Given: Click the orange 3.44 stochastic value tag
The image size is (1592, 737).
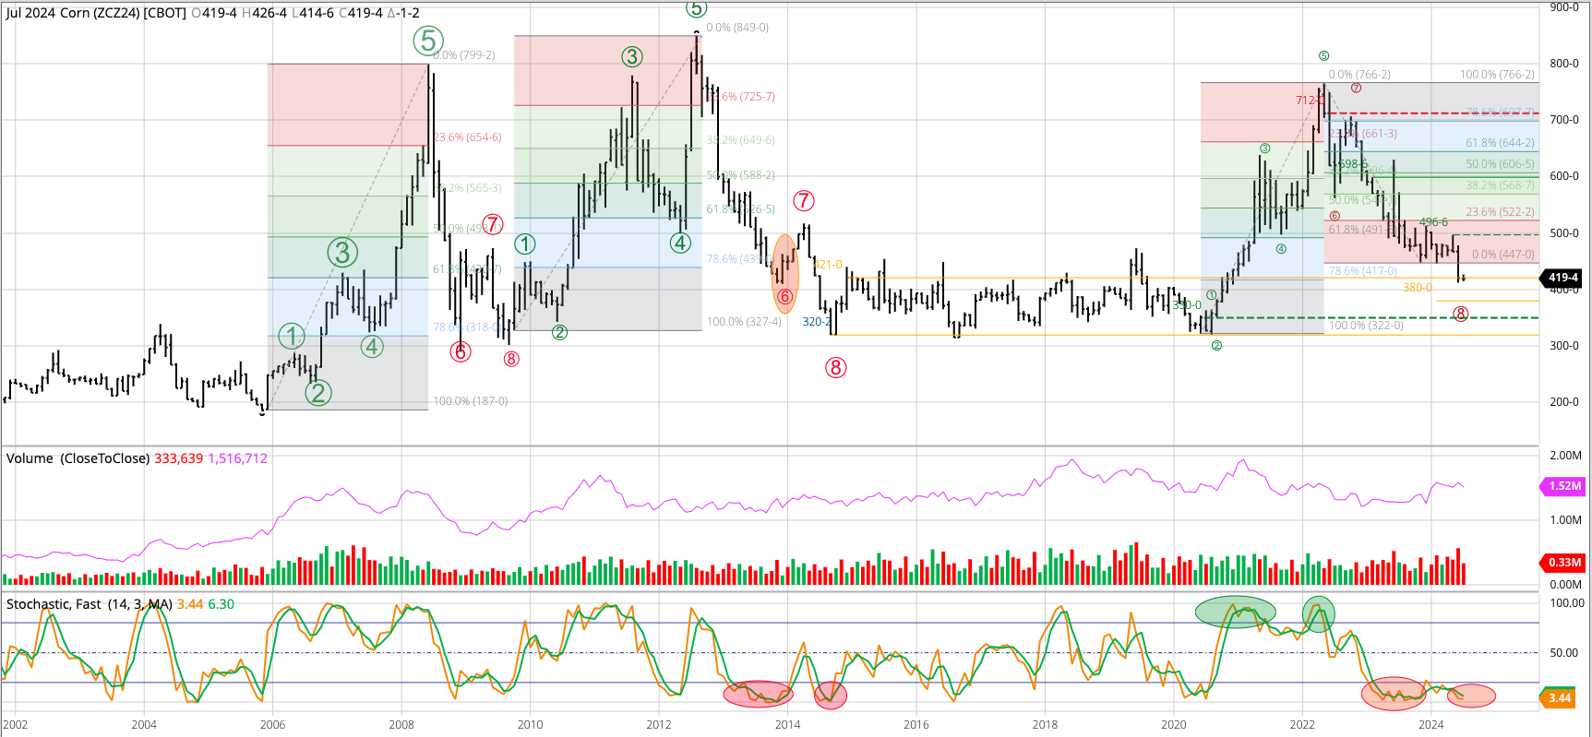Looking at the screenshot, I should [x=1559, y=698].
